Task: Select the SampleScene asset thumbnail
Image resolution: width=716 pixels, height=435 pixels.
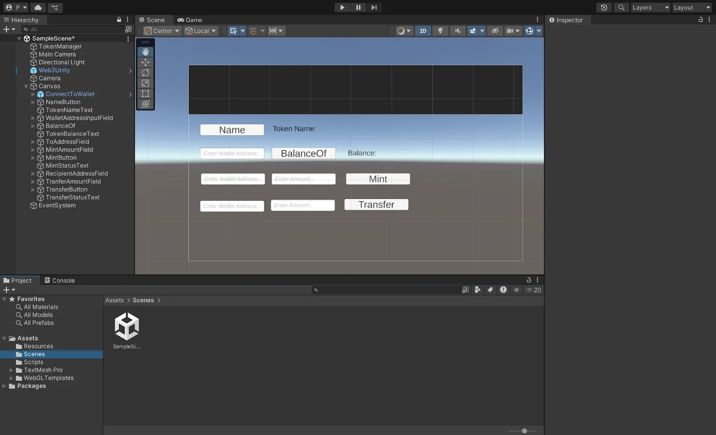Action: pos(127,327)
